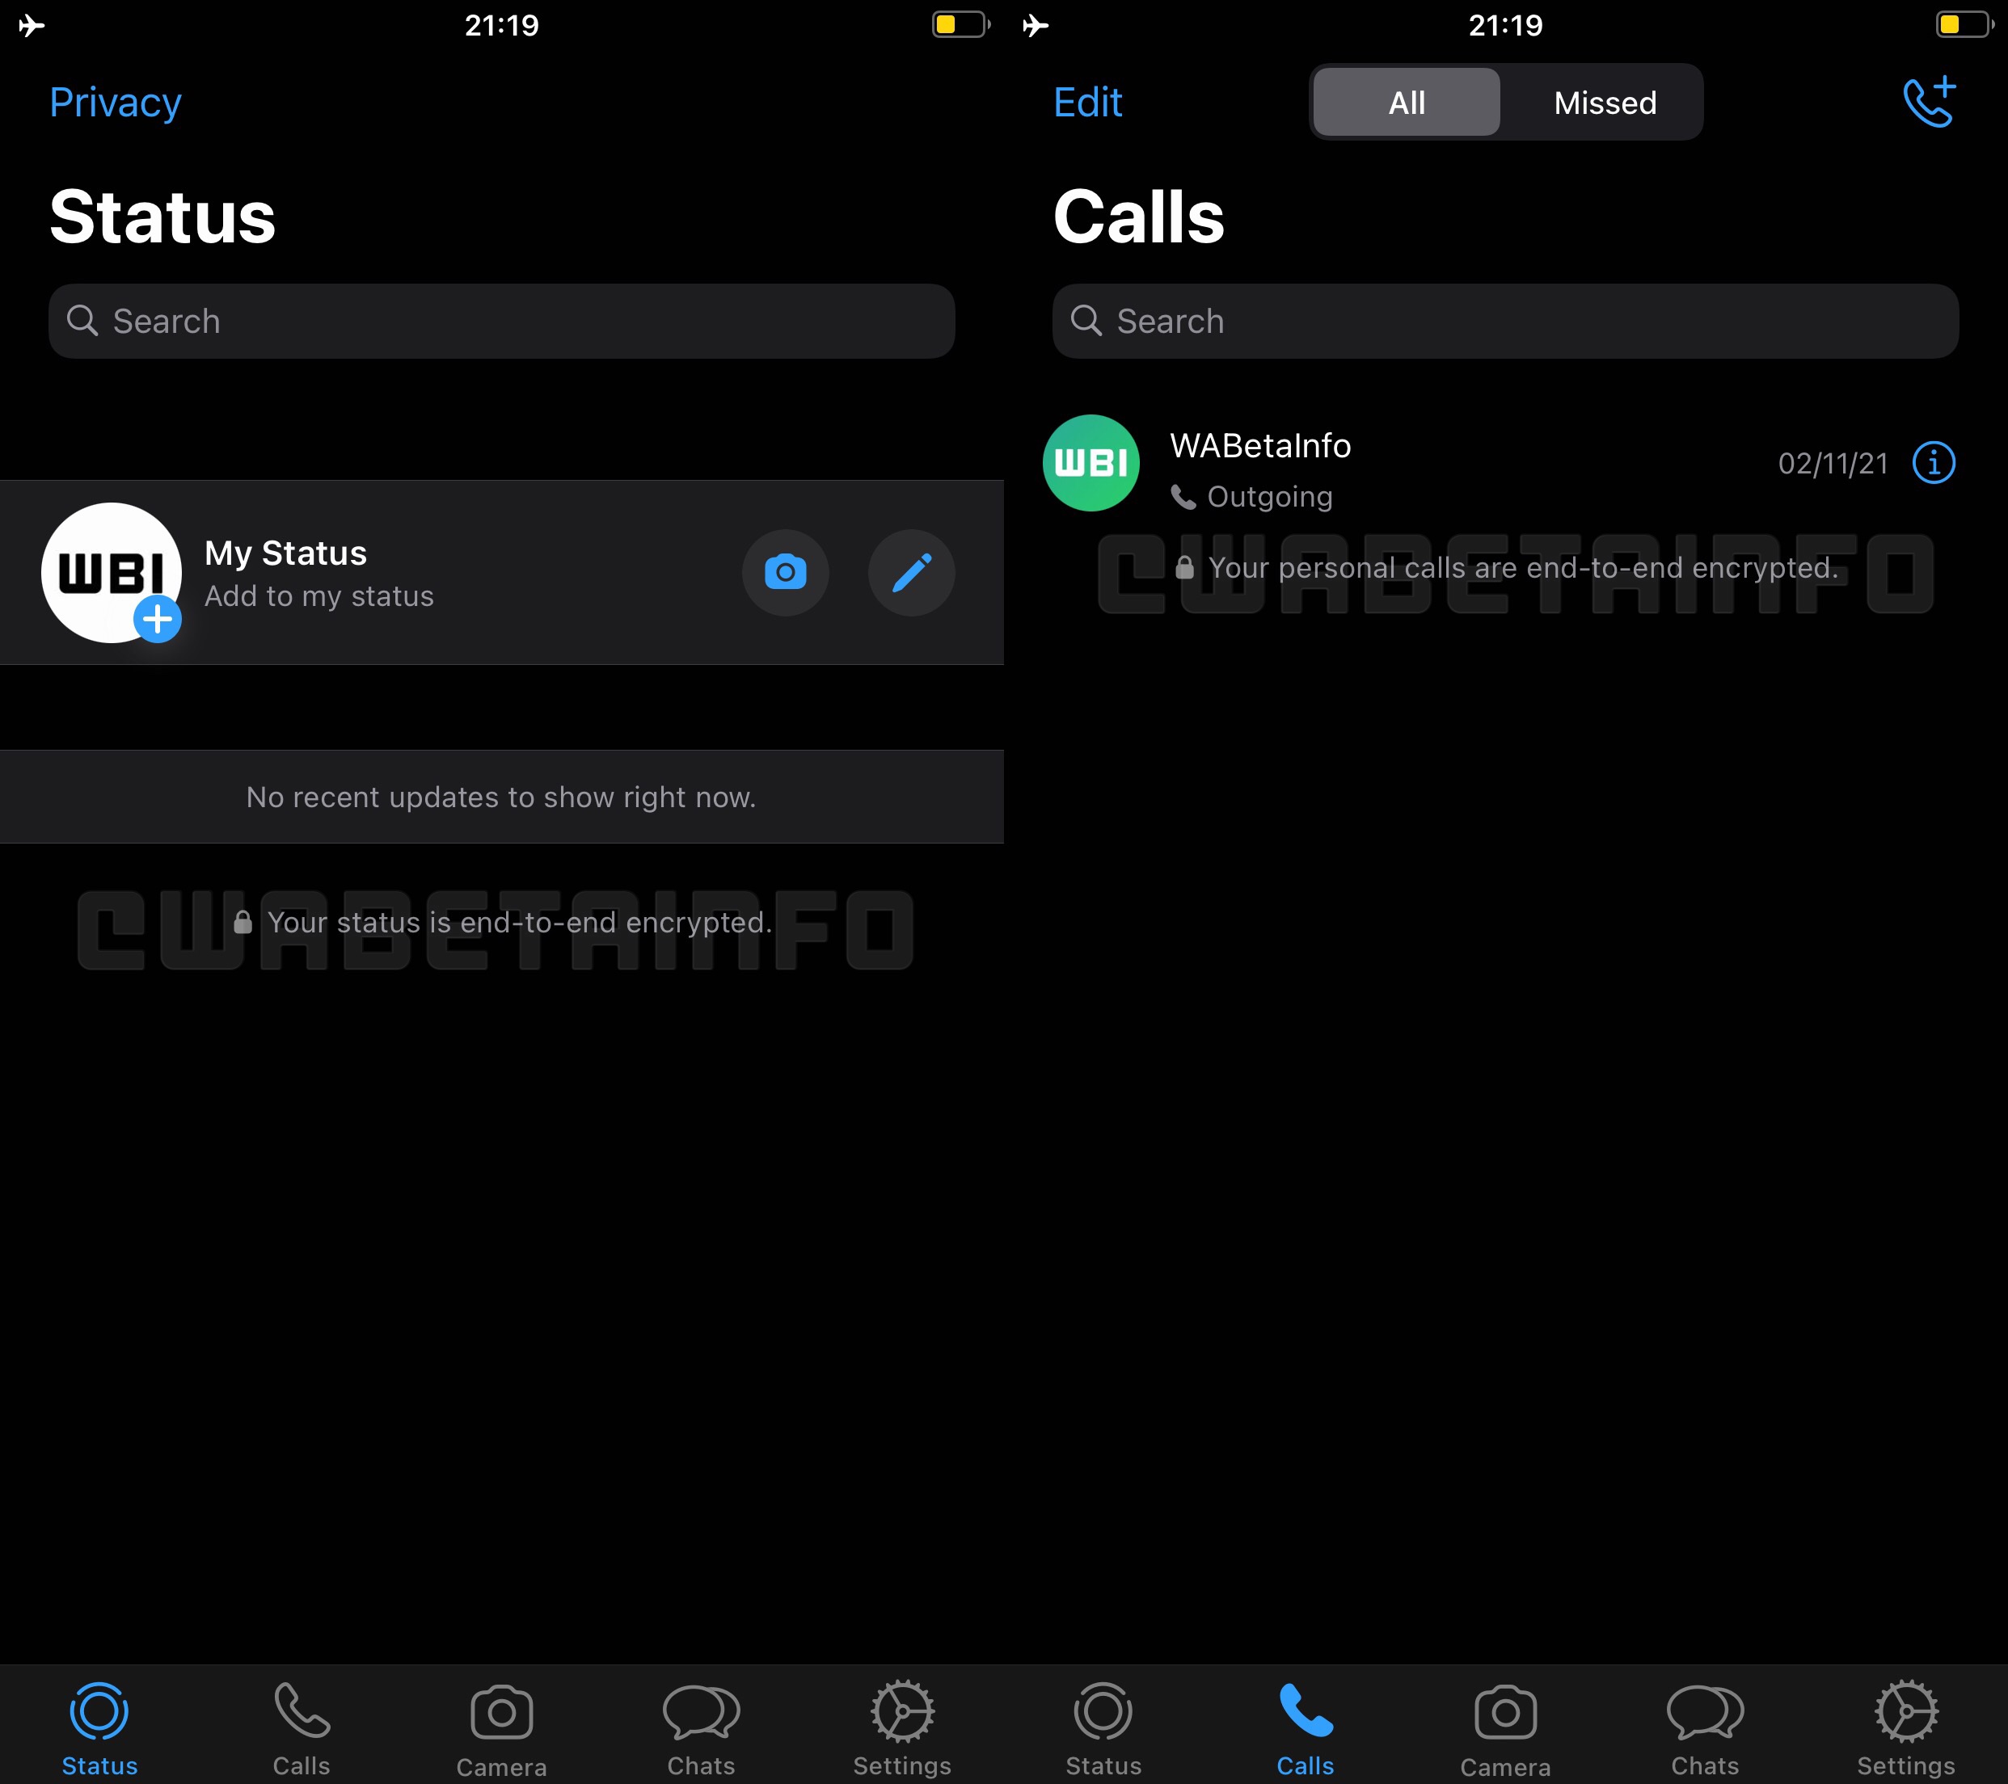Switch to the All calls filter
This screenshot has height=1784, width=2008.
tap(1403, 102)
